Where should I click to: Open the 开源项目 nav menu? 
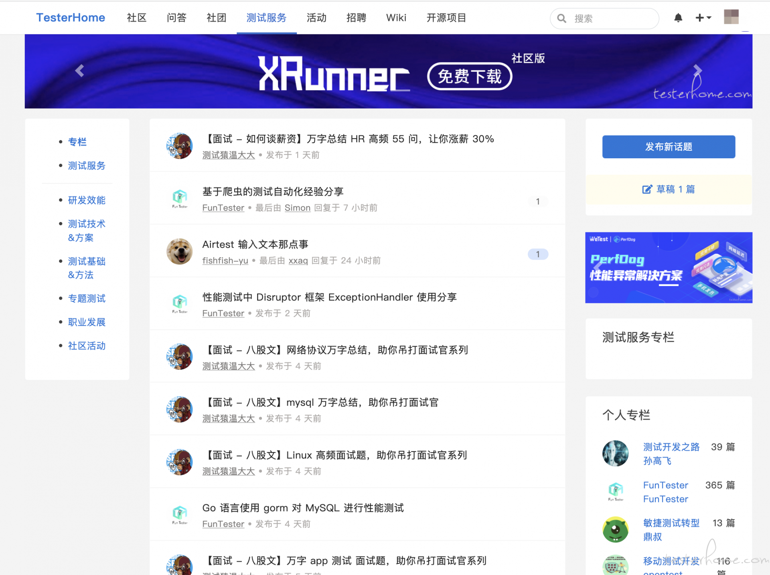coord(446,18)
